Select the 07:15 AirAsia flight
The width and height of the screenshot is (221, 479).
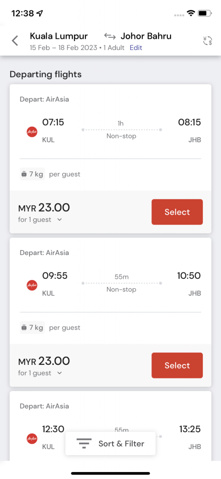coord(177,212)
